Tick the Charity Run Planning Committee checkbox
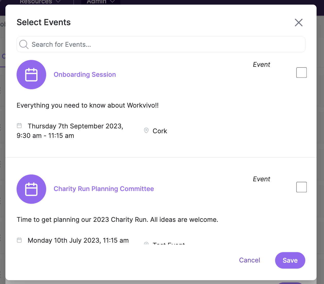The image size is (324, 284). tap(301, 187)
